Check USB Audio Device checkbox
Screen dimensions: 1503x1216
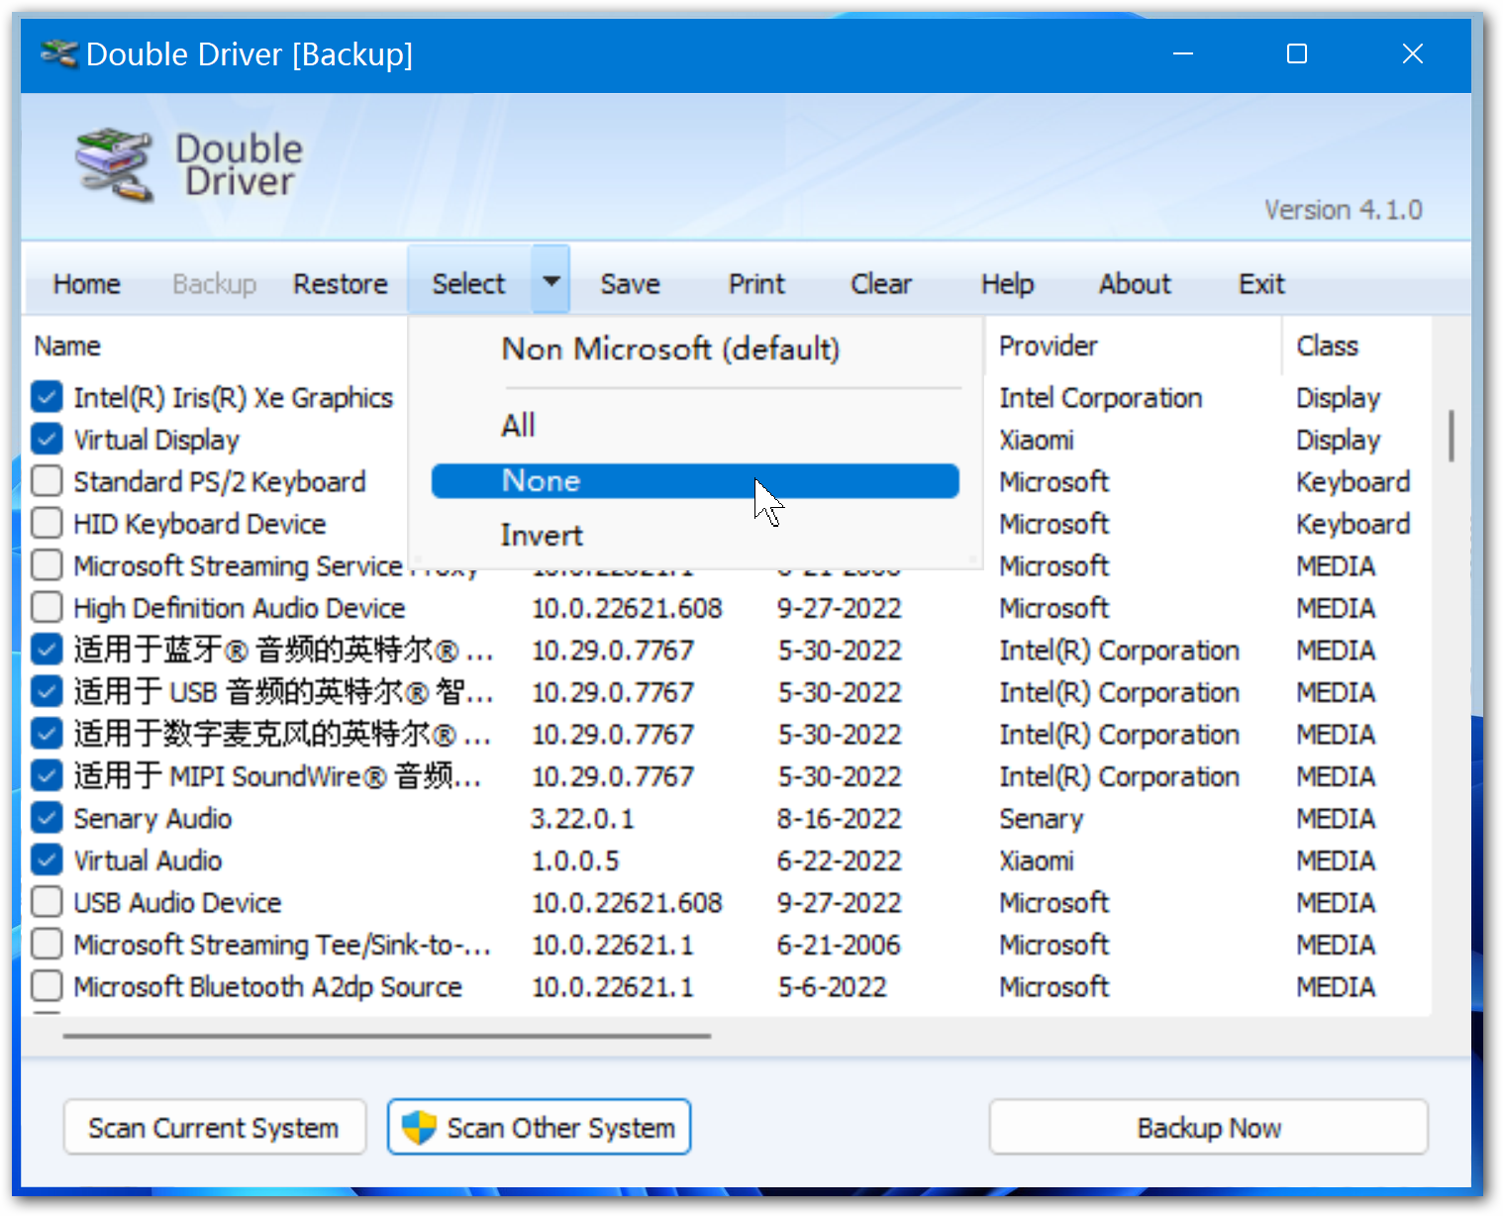coord(47,902)
